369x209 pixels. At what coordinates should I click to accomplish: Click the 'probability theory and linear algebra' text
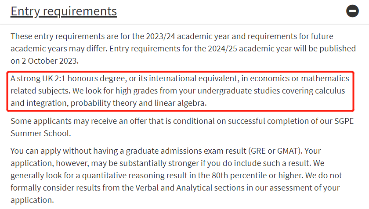click(137, 103)
